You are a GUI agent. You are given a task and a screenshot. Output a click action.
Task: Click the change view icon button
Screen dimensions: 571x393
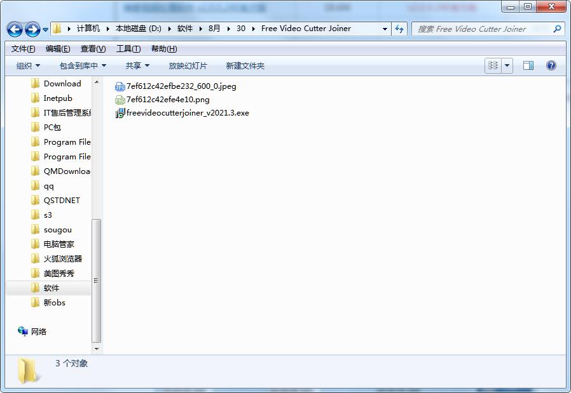click(x=493, y=65)
